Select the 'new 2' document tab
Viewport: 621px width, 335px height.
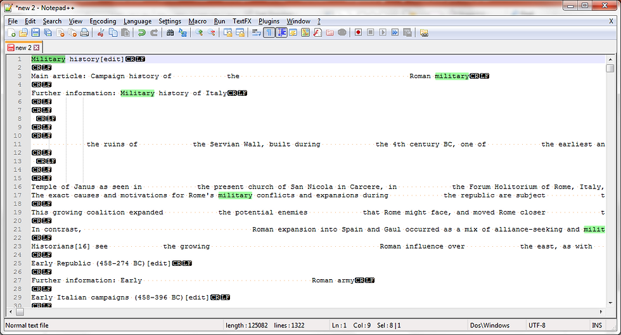coord(23,48)
